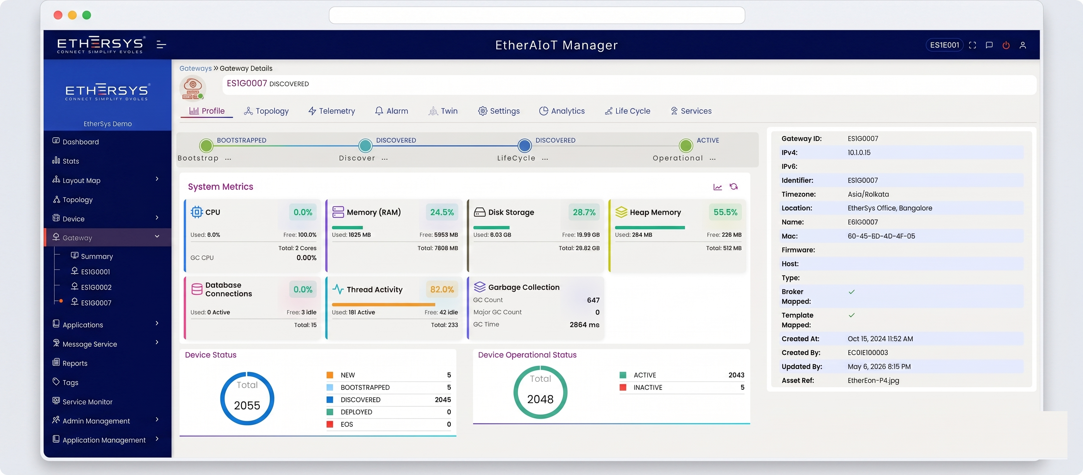
Task: Click the Discover stage teal circle
Action: pos(365,145)
